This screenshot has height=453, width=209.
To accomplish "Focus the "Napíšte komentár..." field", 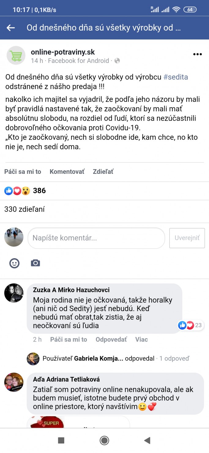I will pyautogui.click(x=96, y=238).
